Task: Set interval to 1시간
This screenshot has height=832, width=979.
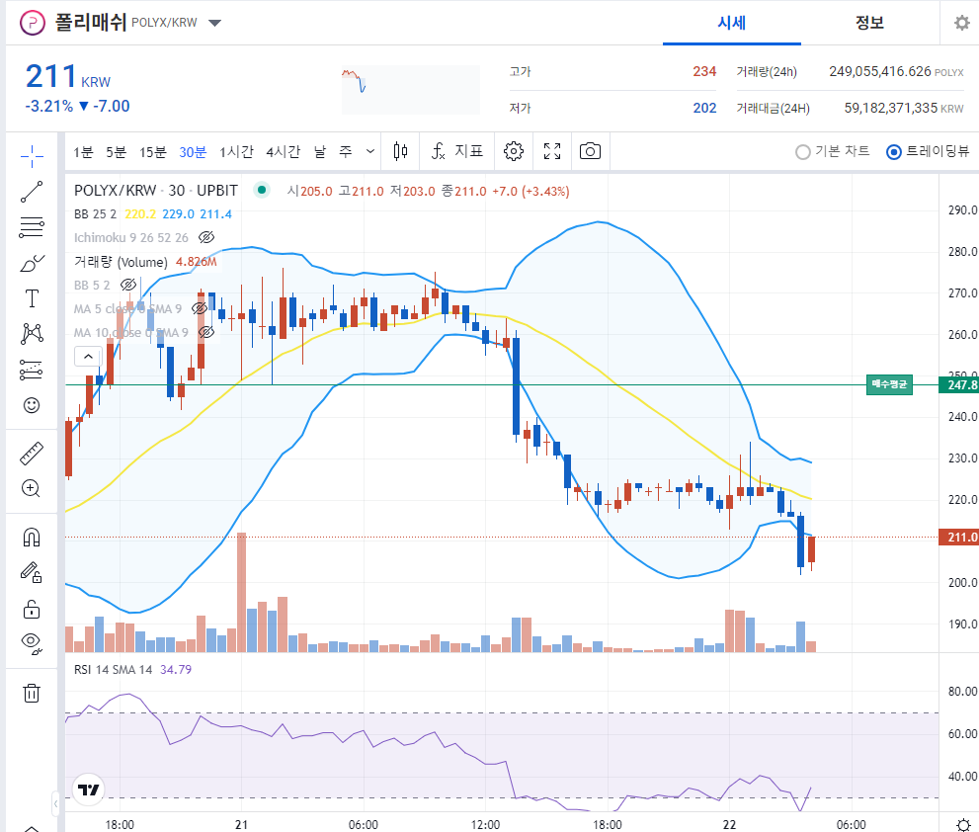Action: pos(237,152)
